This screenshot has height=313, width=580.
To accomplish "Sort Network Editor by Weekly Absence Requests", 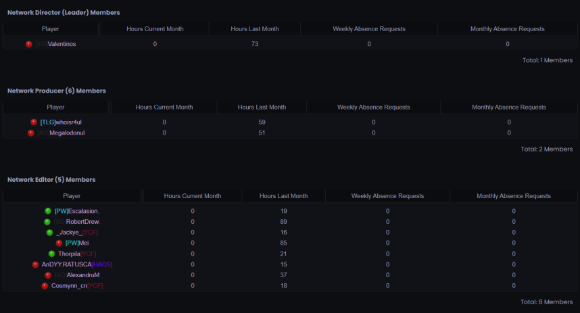I will [387, 196].
